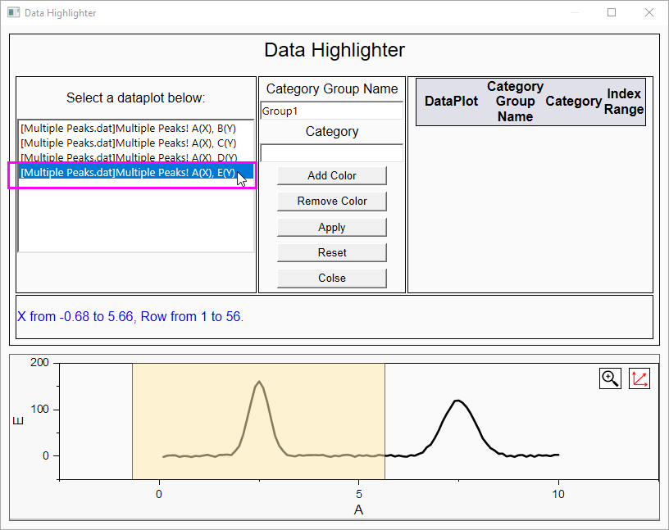This screenshot has width=669, height=530.
Task: Apply the category settings
Action: coord(331,227)
